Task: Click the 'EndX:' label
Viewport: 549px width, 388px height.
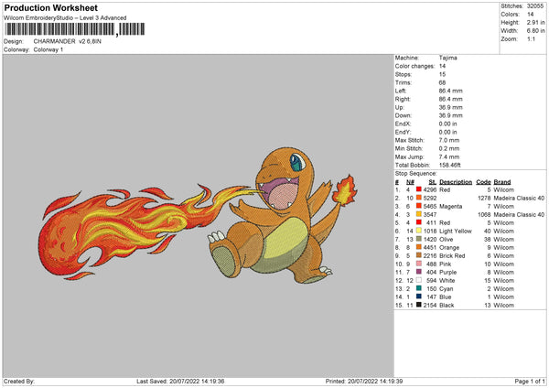Action: tap(403, 124)
